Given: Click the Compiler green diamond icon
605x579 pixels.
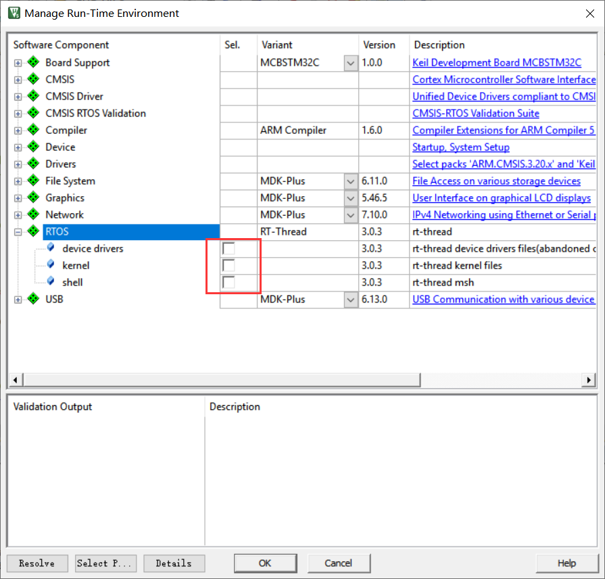Looking at the screenshot, I should pos(34,130).
